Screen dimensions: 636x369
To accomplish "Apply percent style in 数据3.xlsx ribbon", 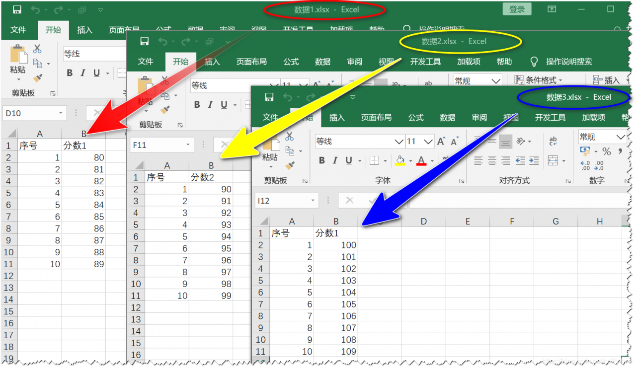I will pos(607,152).
